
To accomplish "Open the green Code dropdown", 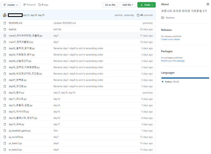I will coord(146,5).
